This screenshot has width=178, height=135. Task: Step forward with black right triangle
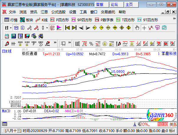(x=88, y=28)
